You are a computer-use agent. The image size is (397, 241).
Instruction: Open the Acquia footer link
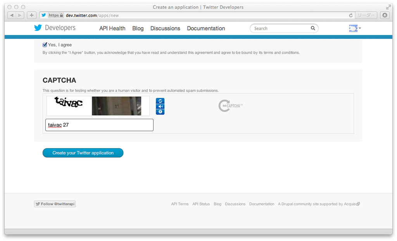(352, 204)
